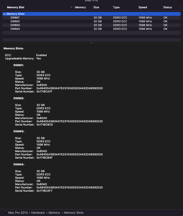Click the Mac Pro icon in path bar
Image resolution: width=183 pixels, height=216 pixels.
(x=5, y=213)
